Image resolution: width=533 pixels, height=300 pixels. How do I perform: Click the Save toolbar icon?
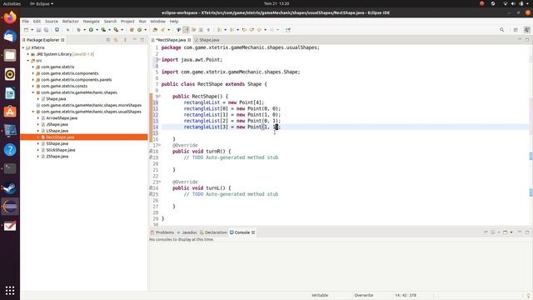click(x=38, y=30)
